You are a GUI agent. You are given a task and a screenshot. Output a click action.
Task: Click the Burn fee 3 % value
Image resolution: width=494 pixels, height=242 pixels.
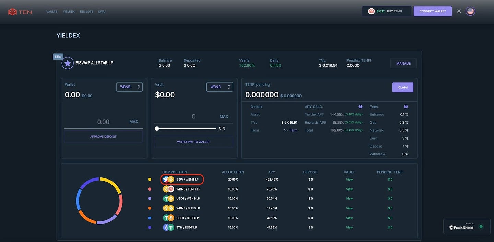(405, 138)
